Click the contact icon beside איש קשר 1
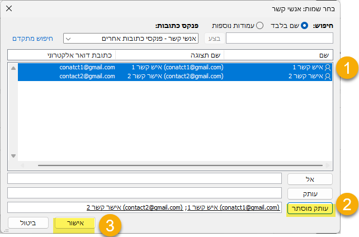359x237 pixels. pyautogui.click(x=328, y=67)
